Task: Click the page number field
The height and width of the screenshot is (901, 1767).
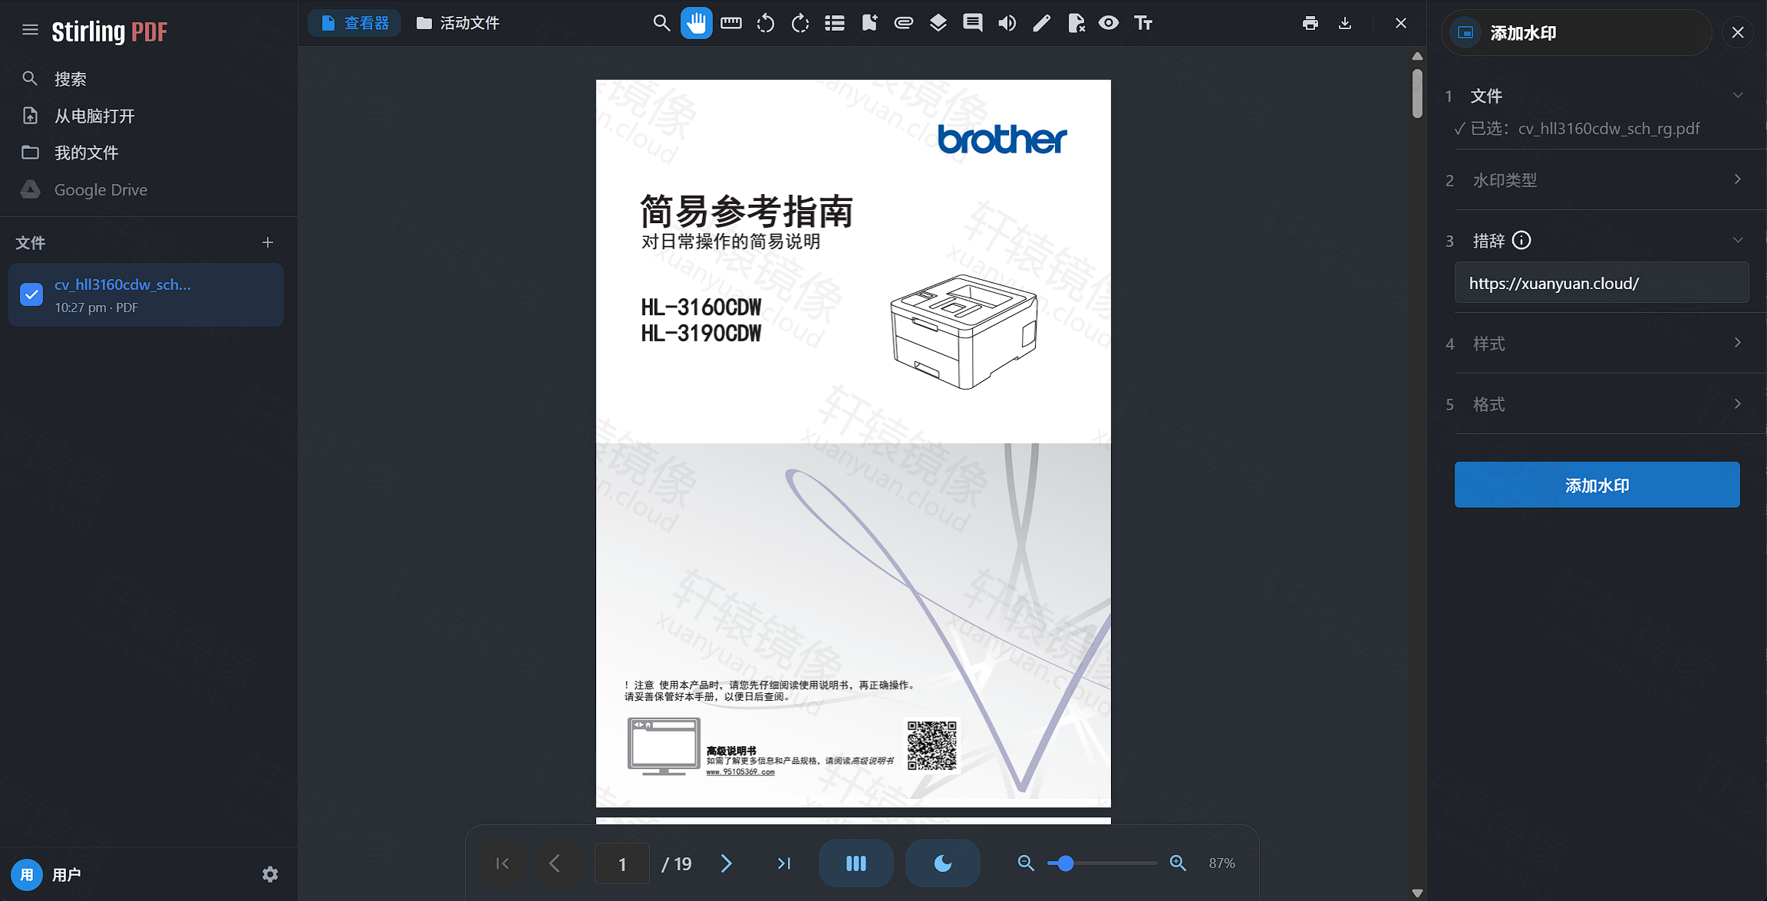Action: point(622,864)
